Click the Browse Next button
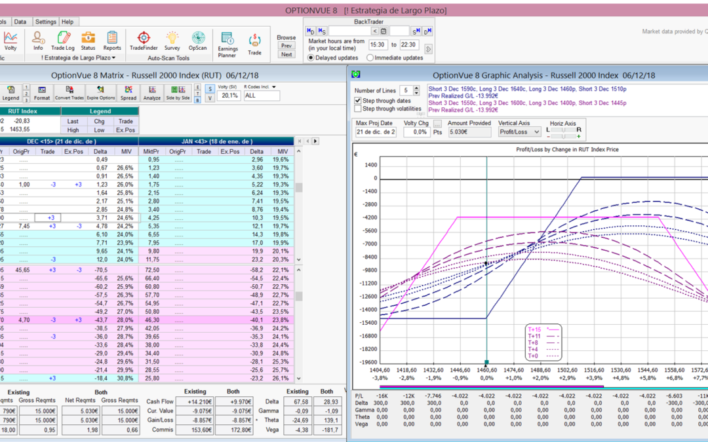708x442 pixels. 286,54
